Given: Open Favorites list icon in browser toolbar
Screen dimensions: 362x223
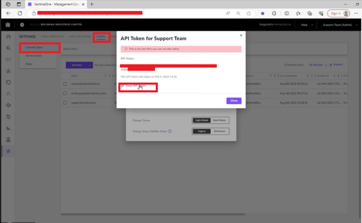Looking at the screenshot, I should [x=298, y=13].
